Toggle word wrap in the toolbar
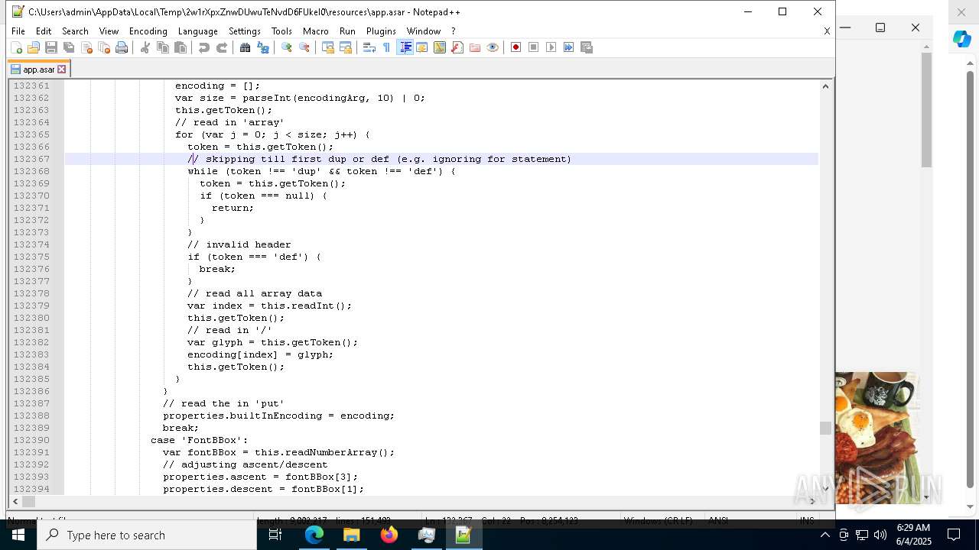The width and height of the screenshot is (979, 550). 369,47
